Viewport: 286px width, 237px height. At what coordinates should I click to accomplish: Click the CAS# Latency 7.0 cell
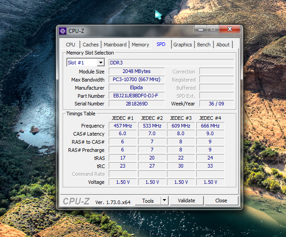[152, 133]
